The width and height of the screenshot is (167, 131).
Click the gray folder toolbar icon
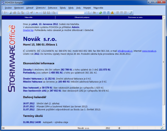pos(95,13)
